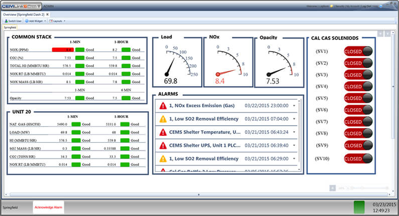Click red alert icon for CEMS Shelter UPS
Viewport: 399px width, 216px height.
(163, 146)
